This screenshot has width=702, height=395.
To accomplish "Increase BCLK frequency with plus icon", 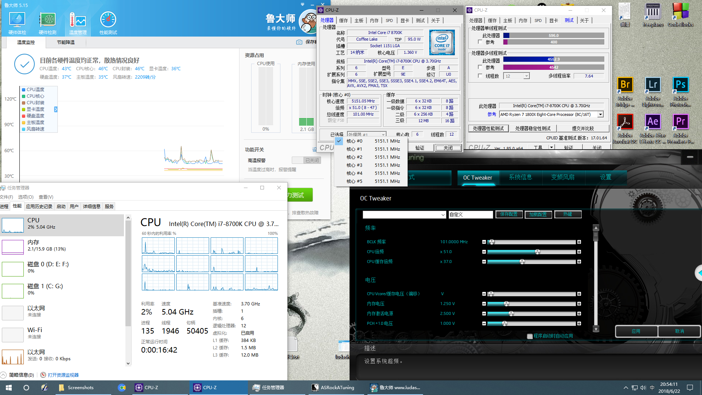I will (579, 242).
